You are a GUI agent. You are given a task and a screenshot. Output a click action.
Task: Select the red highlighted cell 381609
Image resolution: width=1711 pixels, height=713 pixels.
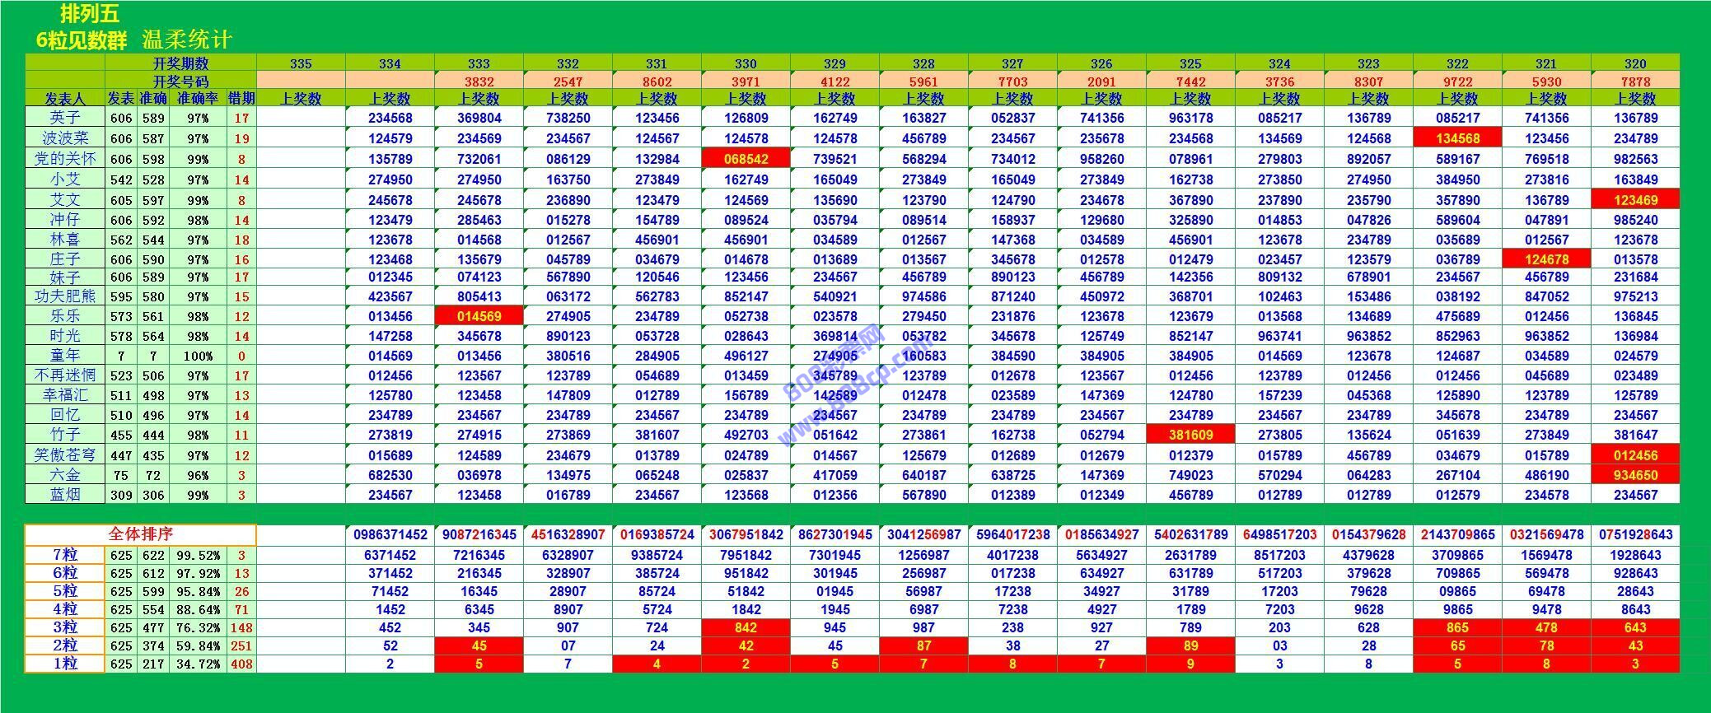click(x=1190, y=435)
